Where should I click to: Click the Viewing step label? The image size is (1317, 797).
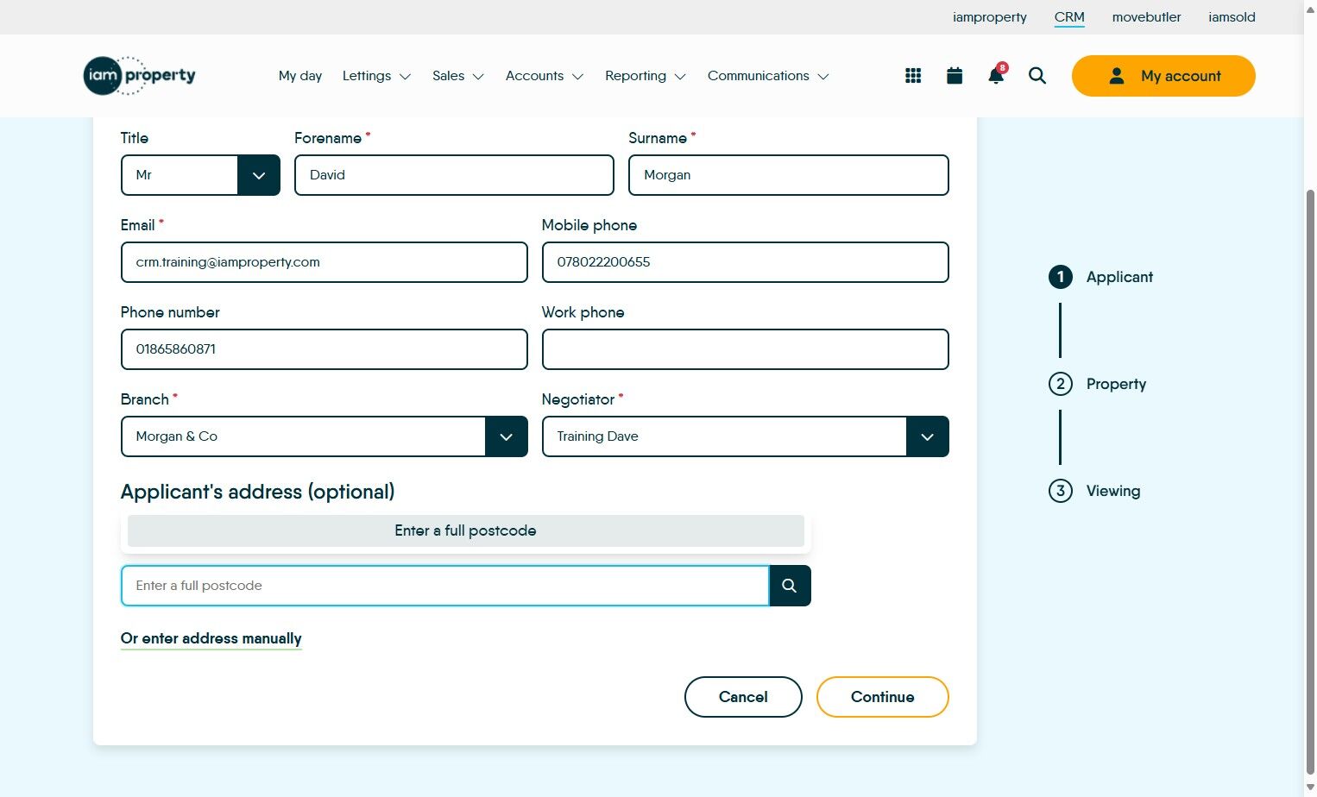coord(1113,491)
